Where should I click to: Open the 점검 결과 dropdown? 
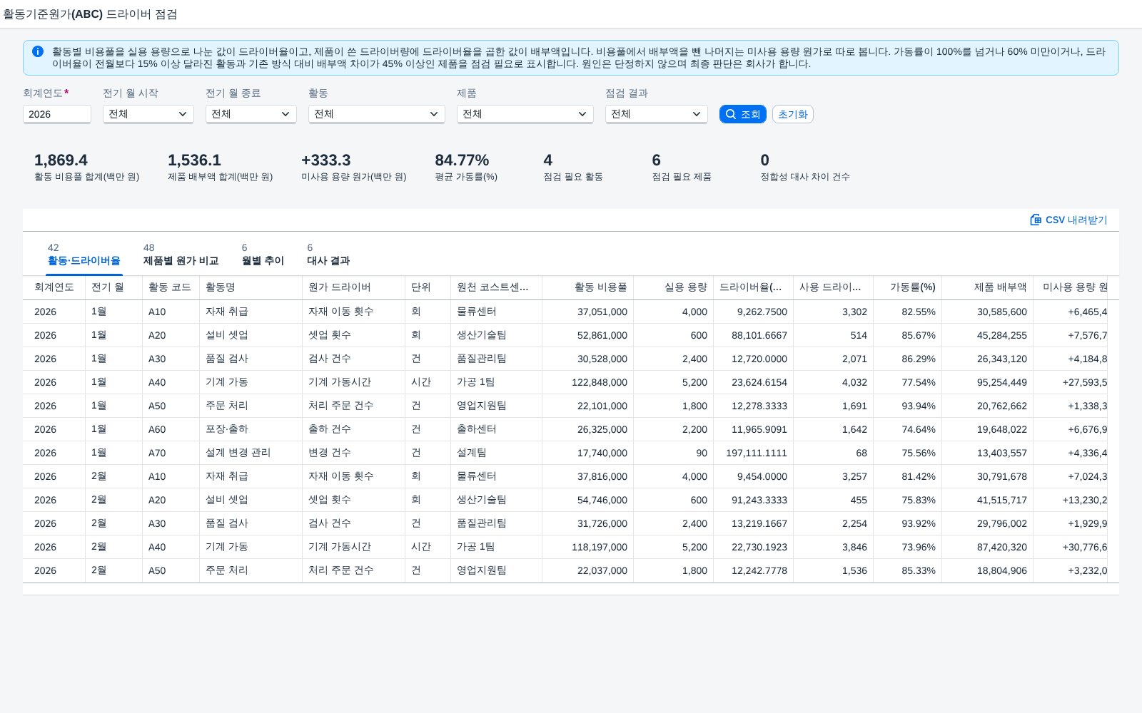click(657, 114)
